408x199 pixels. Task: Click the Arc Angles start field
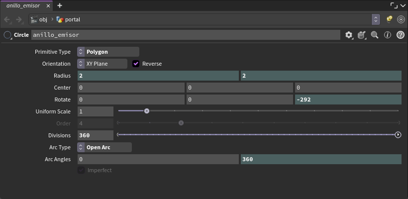coord(158,159)
